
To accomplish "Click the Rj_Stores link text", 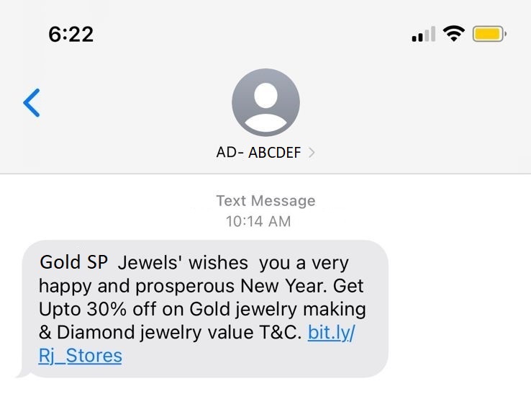I will point(80,356).
